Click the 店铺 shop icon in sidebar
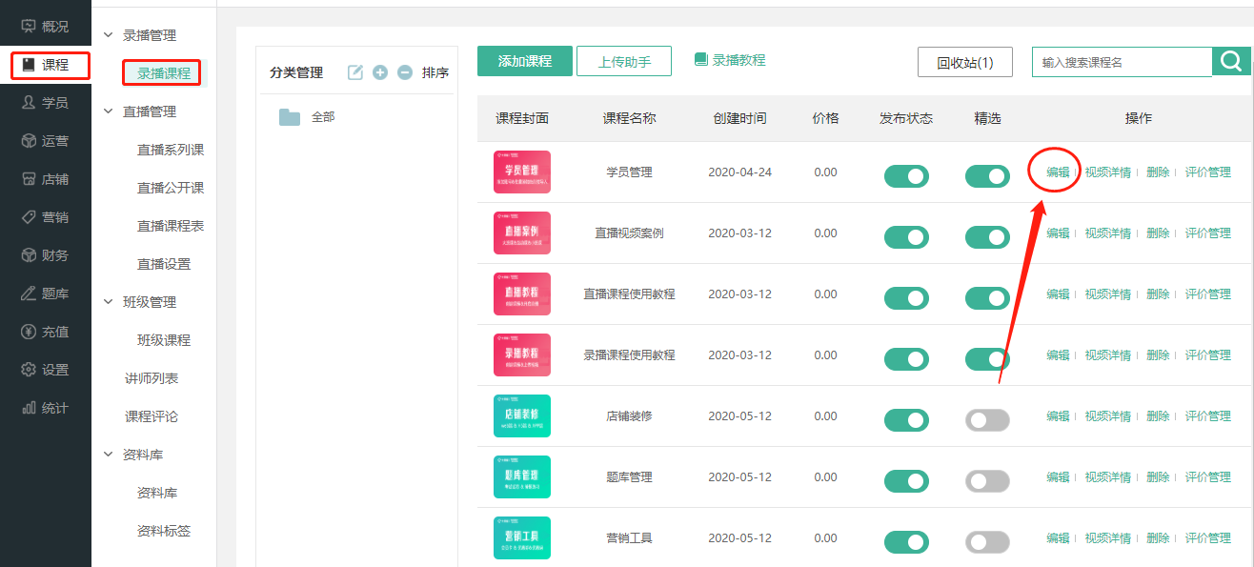1254x567 pixels. pyautogui.click(x=29, y=179)
